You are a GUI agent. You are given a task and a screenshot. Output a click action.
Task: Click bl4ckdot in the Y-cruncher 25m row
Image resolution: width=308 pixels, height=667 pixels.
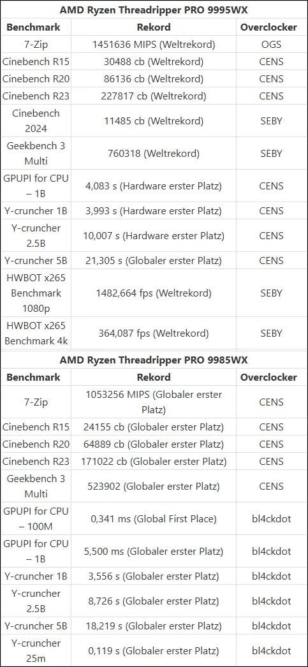[x=272, y=651]
